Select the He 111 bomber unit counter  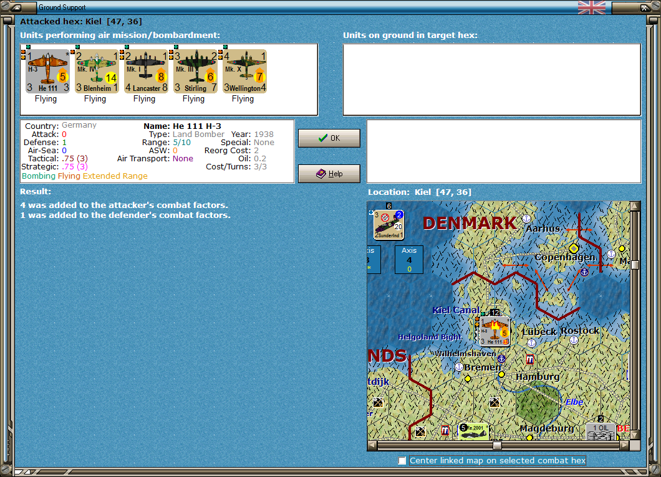47,71
